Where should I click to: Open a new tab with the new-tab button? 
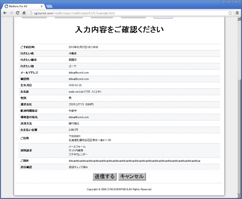click(49, 6)
